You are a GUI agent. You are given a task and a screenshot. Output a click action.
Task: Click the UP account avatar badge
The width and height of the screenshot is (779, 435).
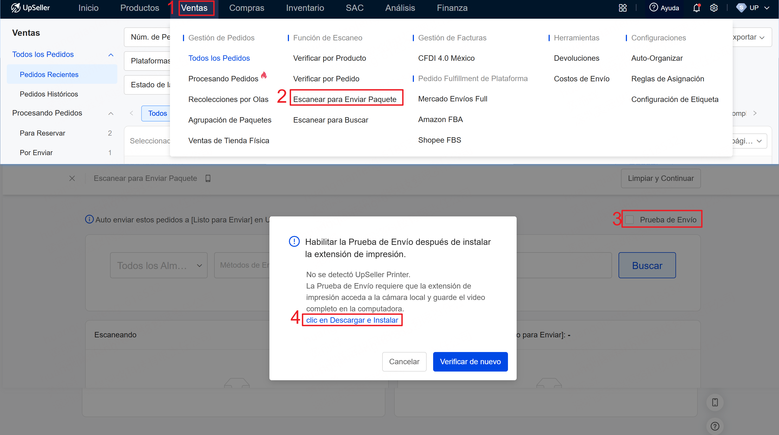[x=741, y=8]
